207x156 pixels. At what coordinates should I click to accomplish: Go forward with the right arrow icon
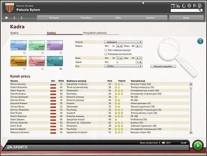pyautogui.click(x=22, y=18)
